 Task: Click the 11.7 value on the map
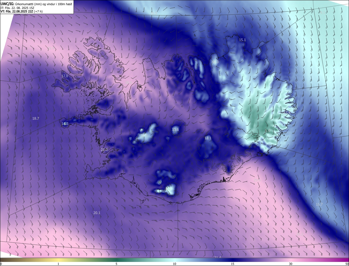click(319, 205)
